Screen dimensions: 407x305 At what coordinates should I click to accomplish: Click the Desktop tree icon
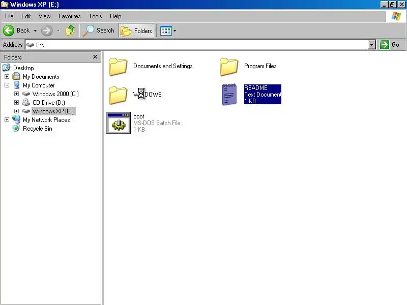[x=6, y=68]
